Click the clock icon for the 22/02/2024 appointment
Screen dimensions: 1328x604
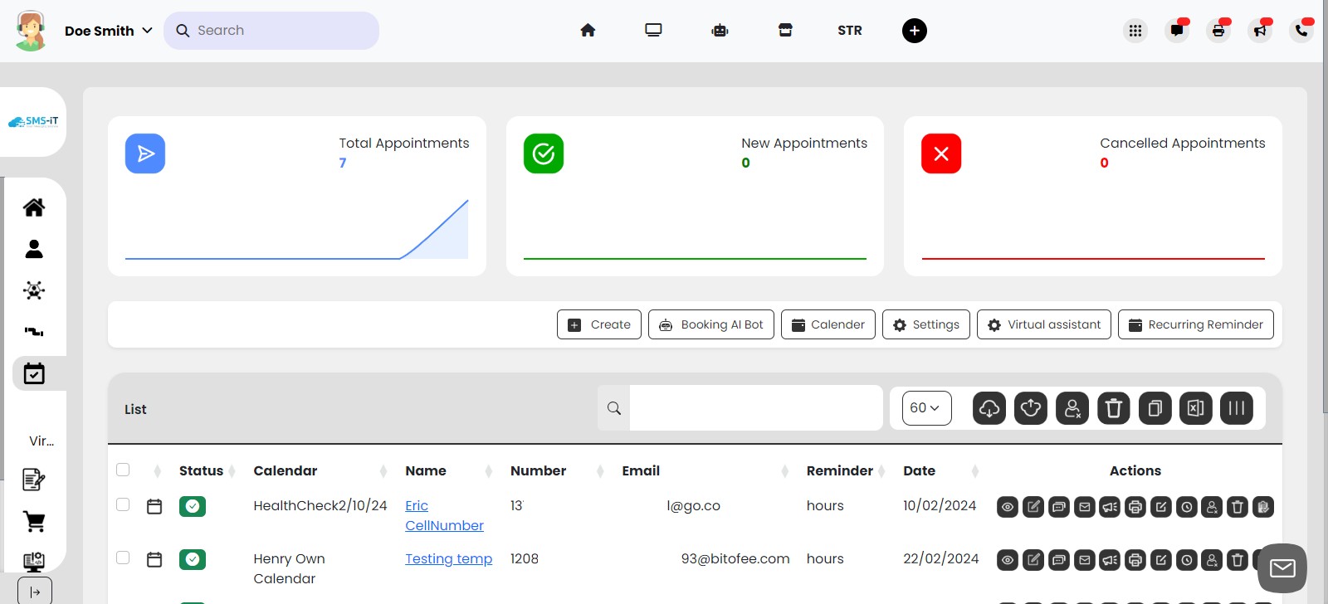[1187, 560]
